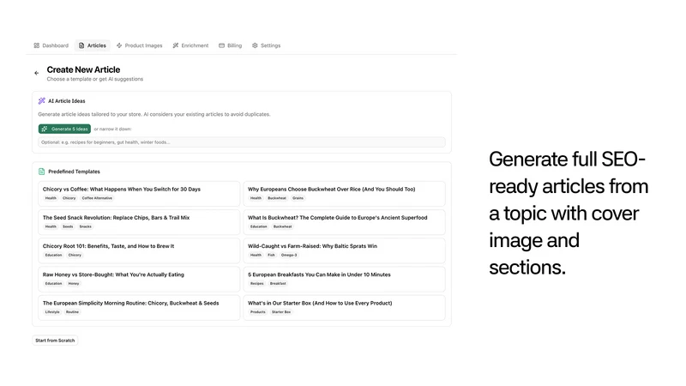Select Wild-Caught vs Farm-Raised Baltic Sprats template
Image resolution: width=686 pixels, height=386 pixels.
[x=345, y=250]
